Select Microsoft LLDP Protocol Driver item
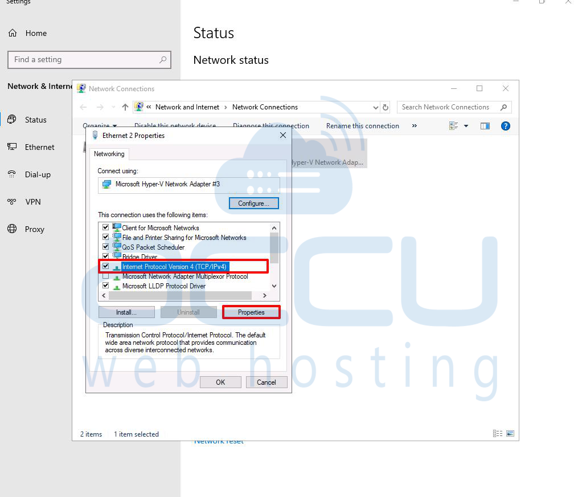 click(x=164, y=286)
